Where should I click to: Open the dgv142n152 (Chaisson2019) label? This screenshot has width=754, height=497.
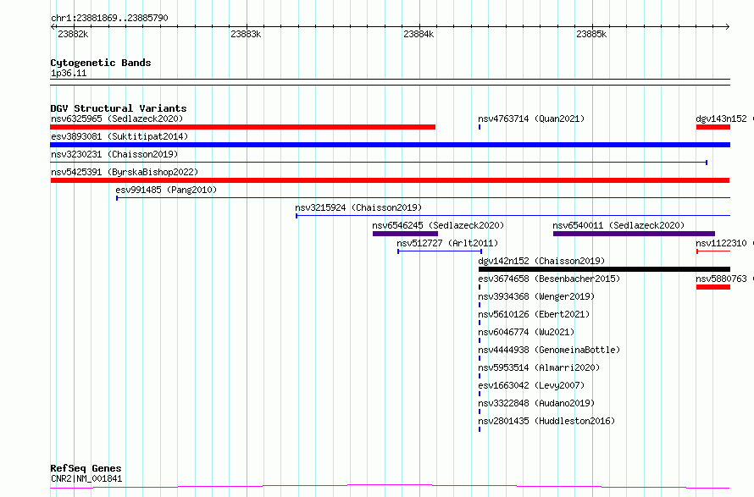pos(541,261)
